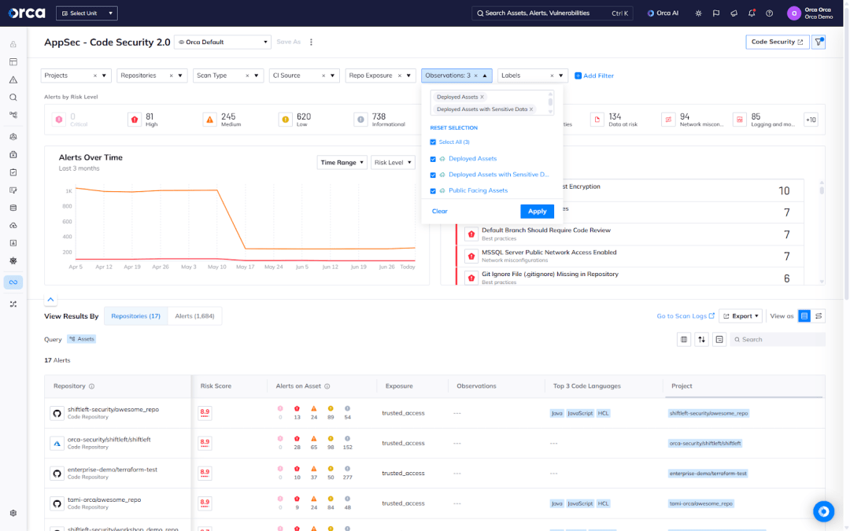Open the MSSQL Server Public Network Access alert
Viewport: 850px width, 531px height.
click(630, 256)
